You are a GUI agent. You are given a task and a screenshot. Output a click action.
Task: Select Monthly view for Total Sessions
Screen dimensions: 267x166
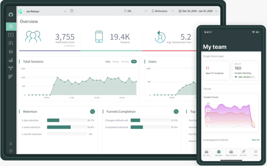tap(125, 62)
